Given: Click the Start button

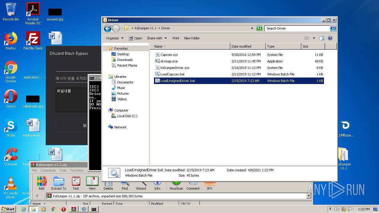Looking at the screenshot, I should click(x=8, y=209).
